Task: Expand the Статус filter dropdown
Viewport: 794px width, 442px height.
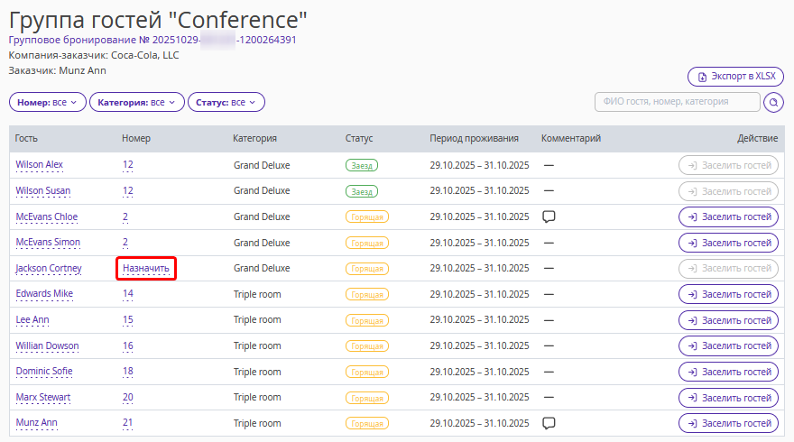Action: pos(226,103)
